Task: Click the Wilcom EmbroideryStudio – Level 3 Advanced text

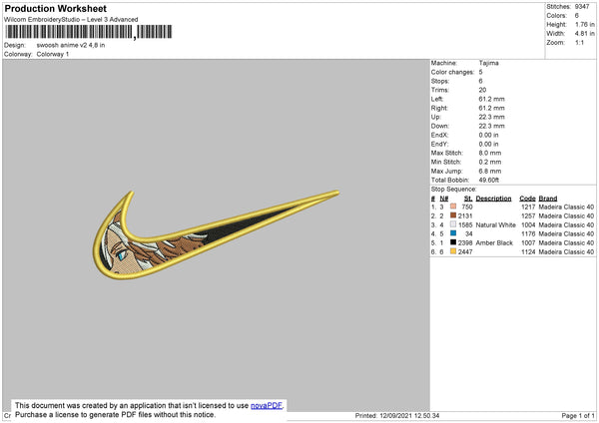Action: 71,20
